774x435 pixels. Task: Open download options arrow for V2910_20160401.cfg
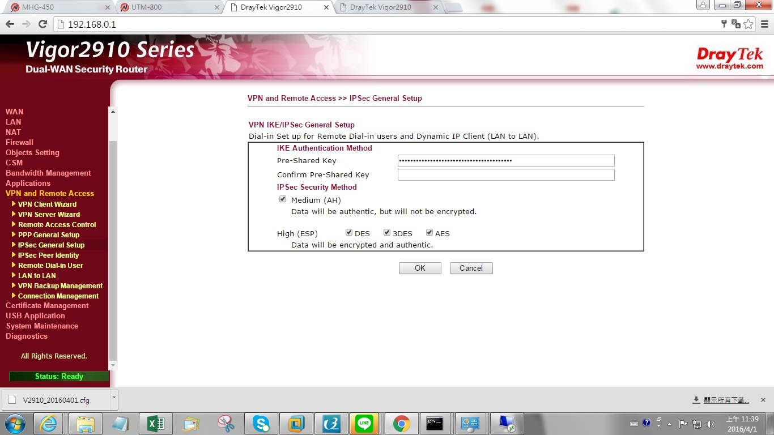click(x=113, y=399)
